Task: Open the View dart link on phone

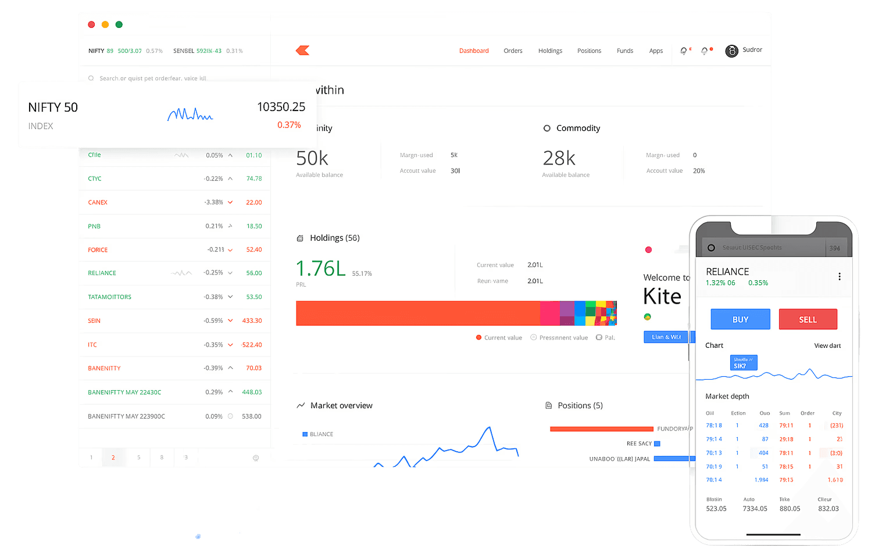Action: 827,346
